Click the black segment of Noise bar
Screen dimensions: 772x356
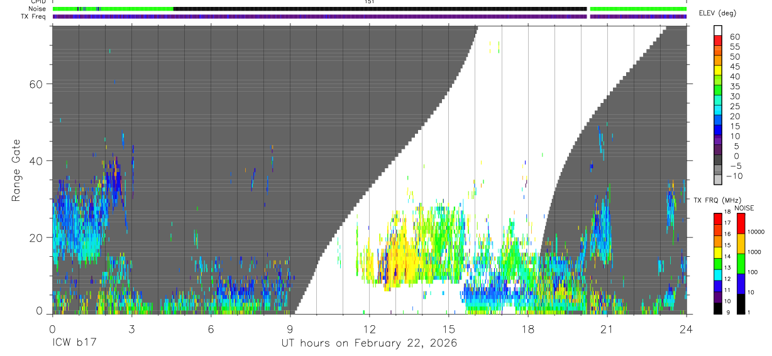[380, 9]
